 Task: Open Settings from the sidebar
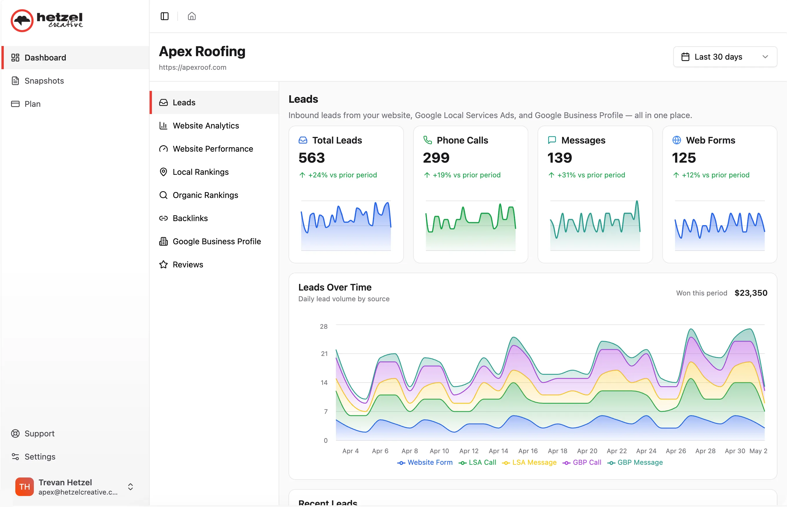pyautogui.click(x=75, y=456)
